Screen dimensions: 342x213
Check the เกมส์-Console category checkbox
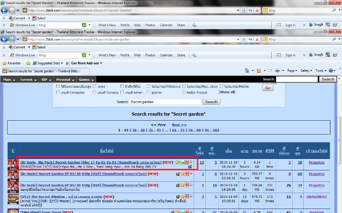coord(94,92)
